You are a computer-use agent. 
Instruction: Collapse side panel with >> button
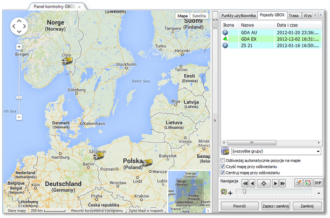pyautogui.click(x=215, y=20)
